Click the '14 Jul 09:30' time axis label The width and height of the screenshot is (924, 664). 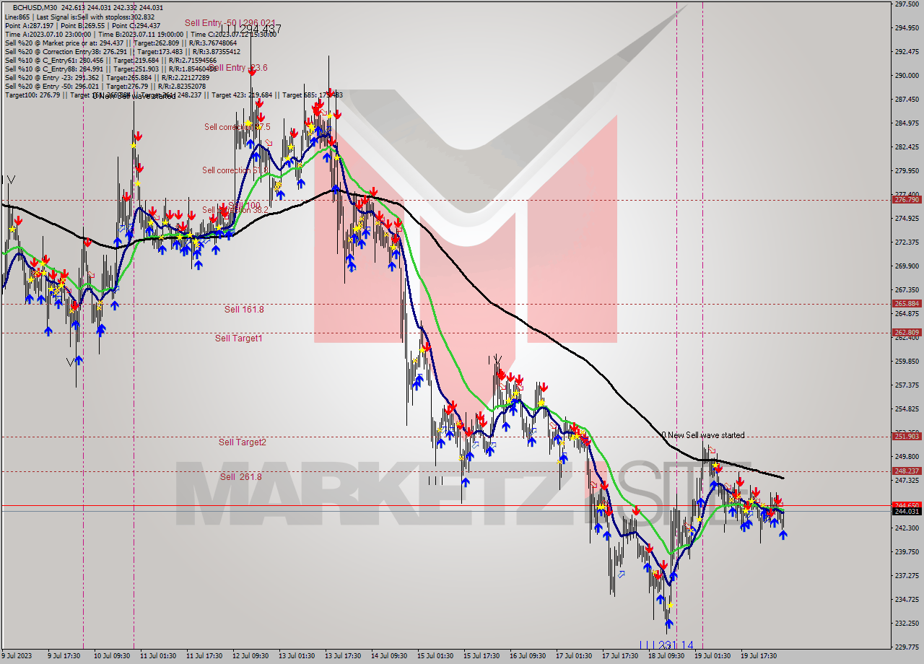[x=389, y=656]
